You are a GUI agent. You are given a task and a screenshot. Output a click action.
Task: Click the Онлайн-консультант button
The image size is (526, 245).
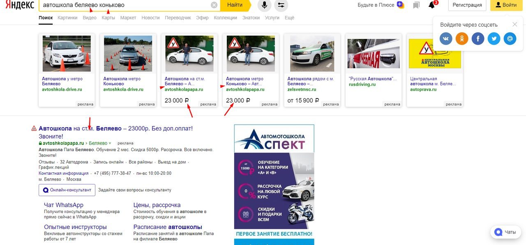click(x=67, y=190)
